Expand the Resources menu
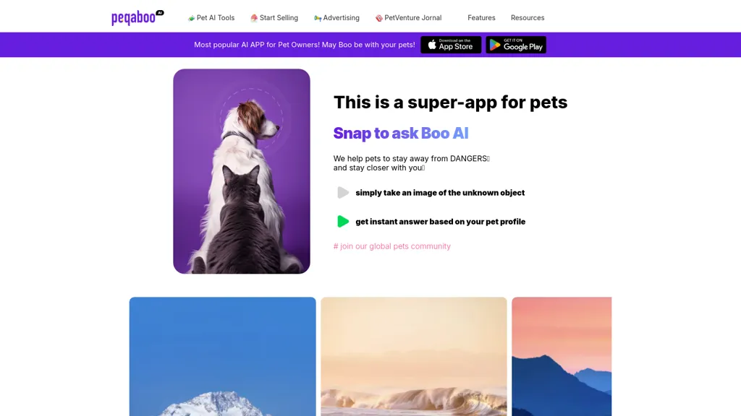This screenshot has height=416, width=741. (528, 18)
